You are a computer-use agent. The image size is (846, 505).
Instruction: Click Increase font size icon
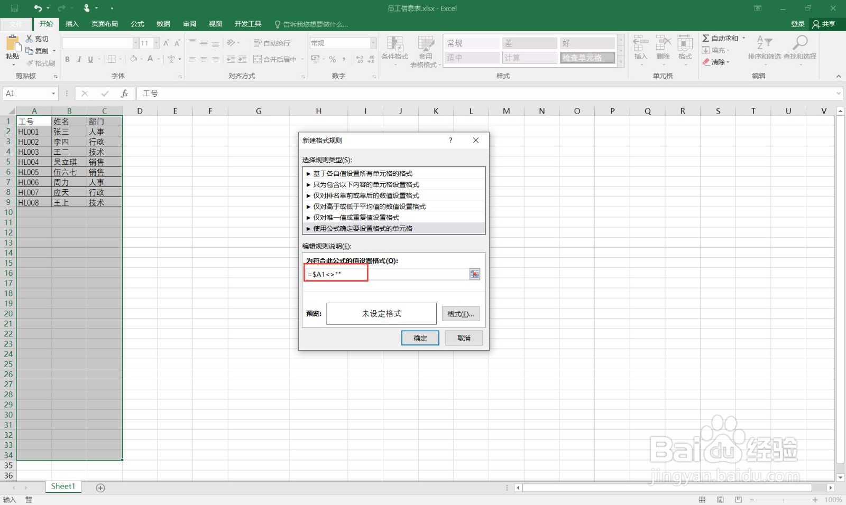(x=166, y=43)
